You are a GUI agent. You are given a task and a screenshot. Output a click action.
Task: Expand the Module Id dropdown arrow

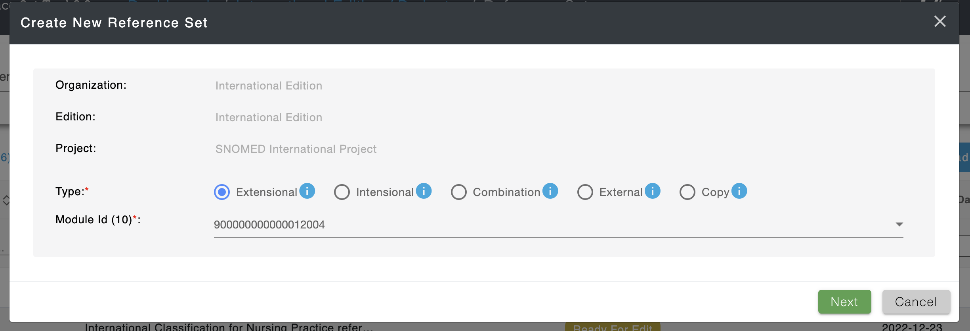(899, 224)
